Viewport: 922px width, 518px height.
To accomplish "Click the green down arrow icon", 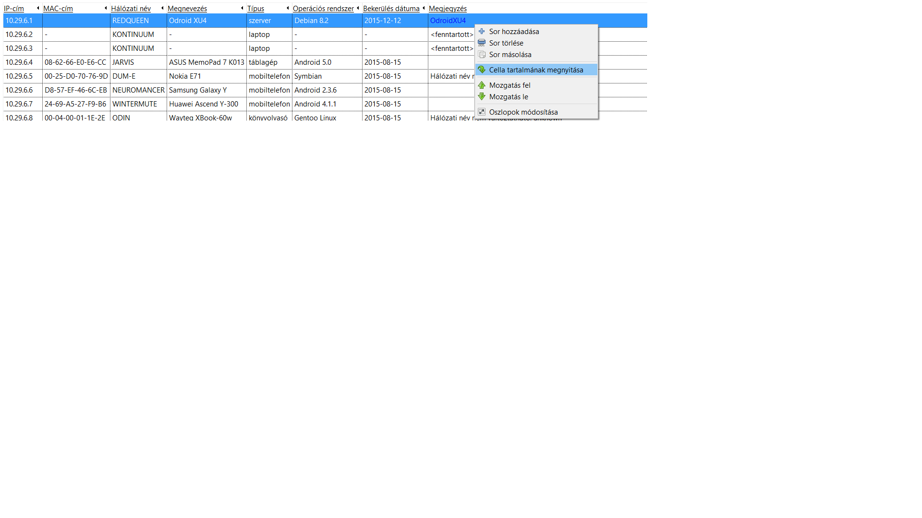I will (482, 96).
